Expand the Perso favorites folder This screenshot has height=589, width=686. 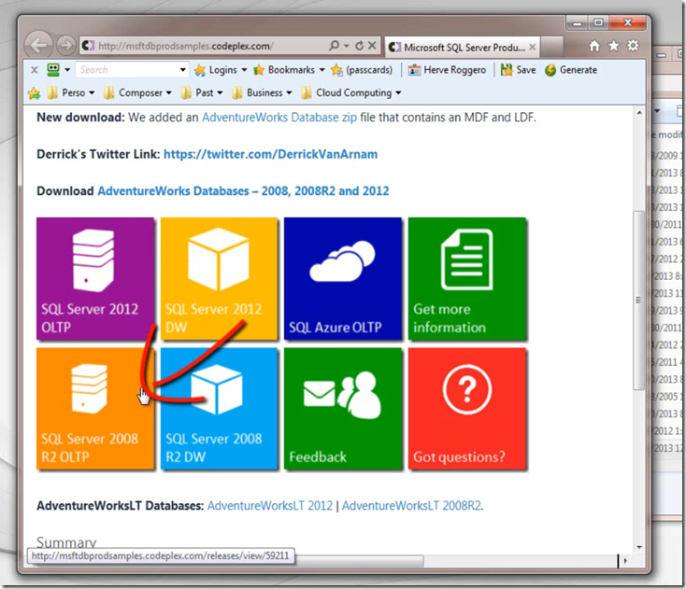click(x=71, y=92)
